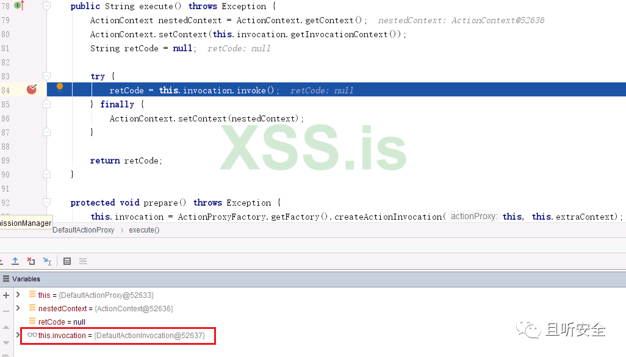
Task: Click 'createActionInvocation' method call text
Action: (x=387, y=217)
